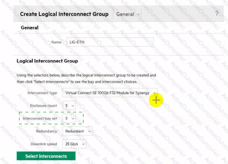Click the Downlink speed label
The height and width of the screenshot is (164, 228).
click(44, 144)
